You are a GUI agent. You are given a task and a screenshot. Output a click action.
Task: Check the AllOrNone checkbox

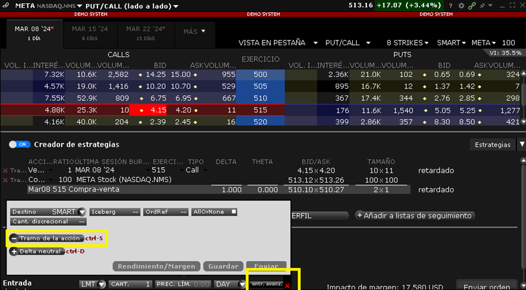234,212
